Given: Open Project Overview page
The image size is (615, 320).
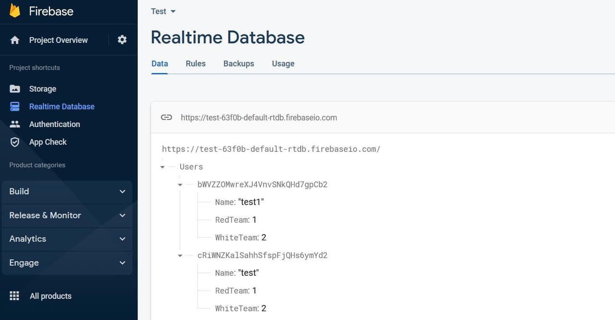Looking at the screenshot, I should tap(58, 40).
